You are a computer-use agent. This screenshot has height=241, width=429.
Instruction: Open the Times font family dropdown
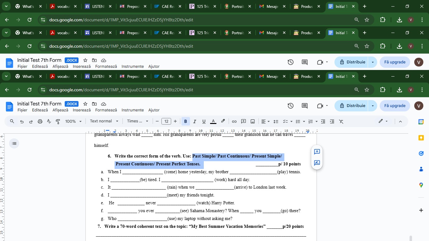click(138, 121)
